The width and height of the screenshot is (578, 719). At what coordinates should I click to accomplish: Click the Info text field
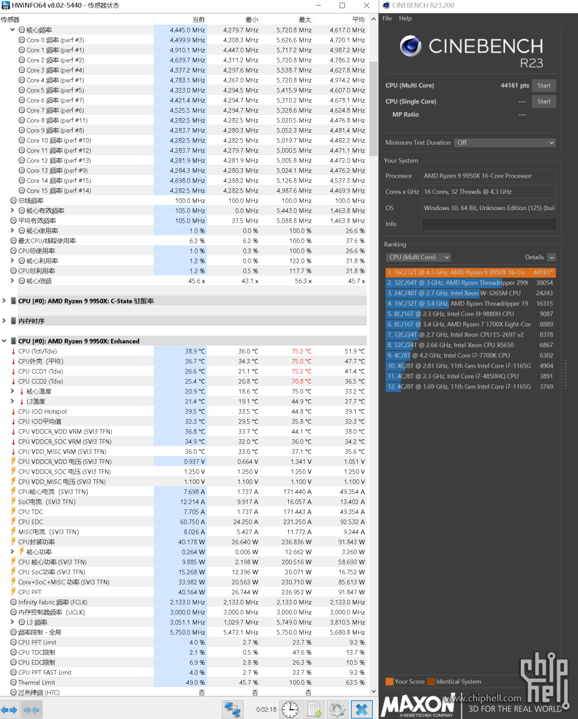488,224
